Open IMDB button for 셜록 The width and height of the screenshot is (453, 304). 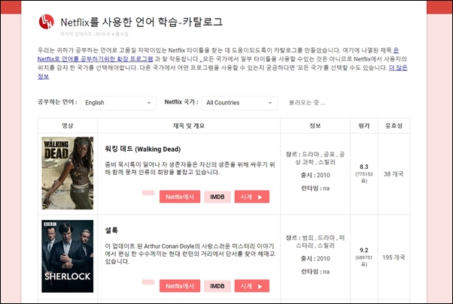point(217,286)
